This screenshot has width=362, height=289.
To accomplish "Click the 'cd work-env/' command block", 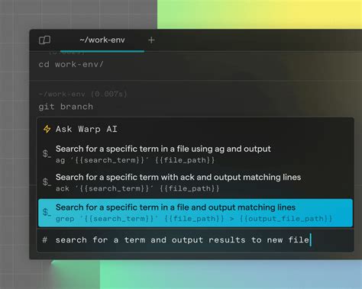I will point(71,64).
